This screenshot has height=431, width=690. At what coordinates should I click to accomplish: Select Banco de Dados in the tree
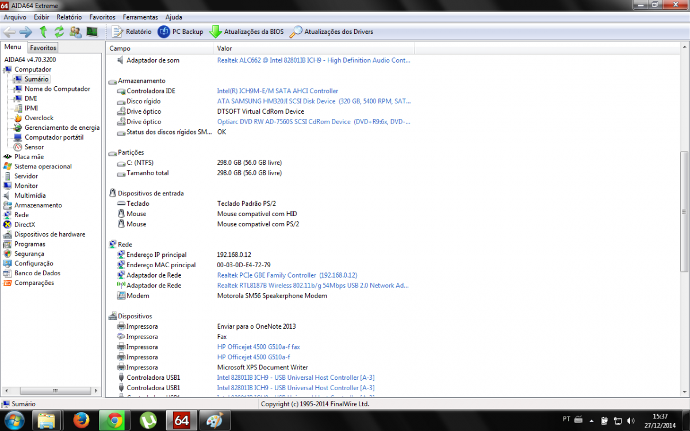click(x=37, y=273)
